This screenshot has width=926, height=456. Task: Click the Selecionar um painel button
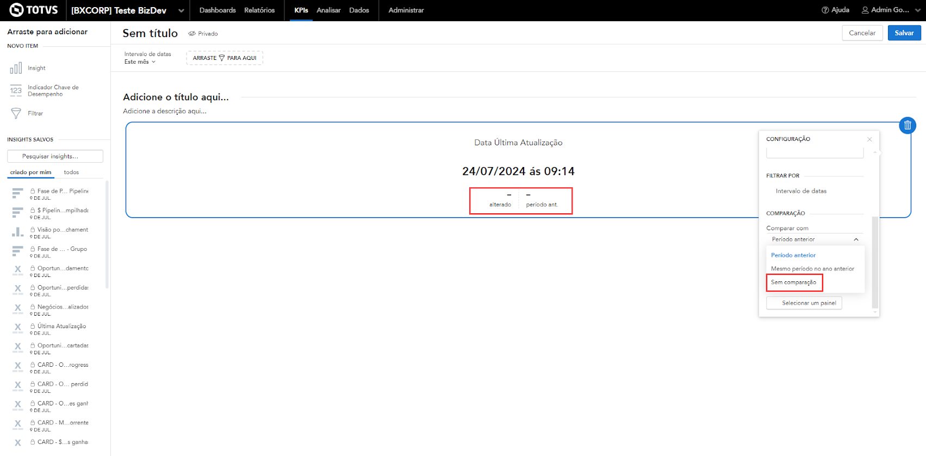[x=804, y=303]
